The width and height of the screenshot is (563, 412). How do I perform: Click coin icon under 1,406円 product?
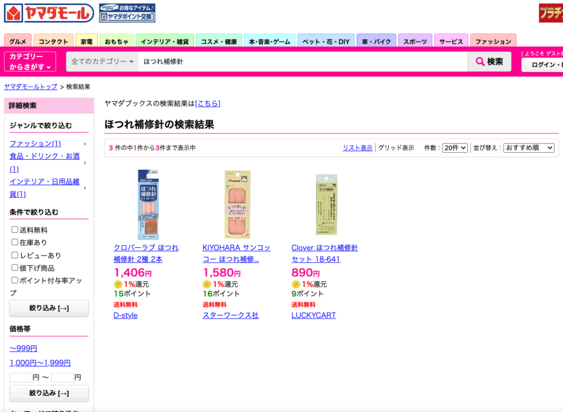pyautogui.click(x=118, y=284)
